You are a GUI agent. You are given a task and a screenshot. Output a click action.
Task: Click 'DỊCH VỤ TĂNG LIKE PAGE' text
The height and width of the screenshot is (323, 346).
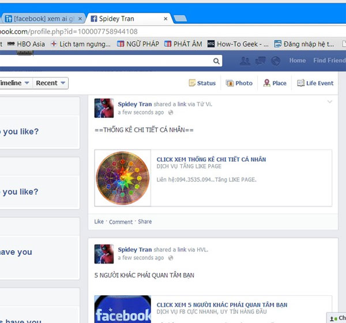pos(189,166)
